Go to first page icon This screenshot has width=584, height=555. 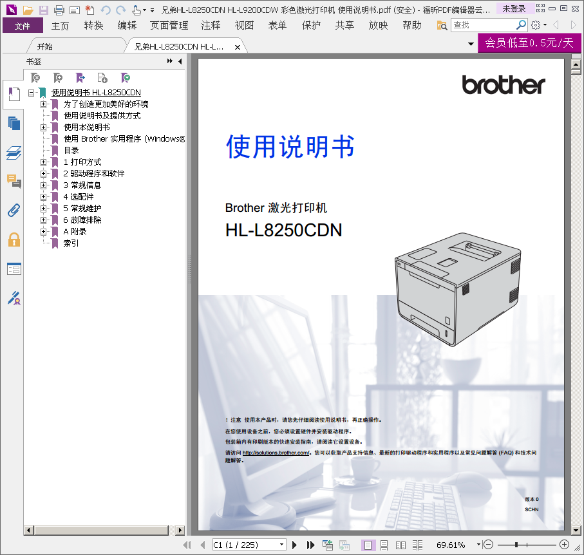[x=187, y=545]
